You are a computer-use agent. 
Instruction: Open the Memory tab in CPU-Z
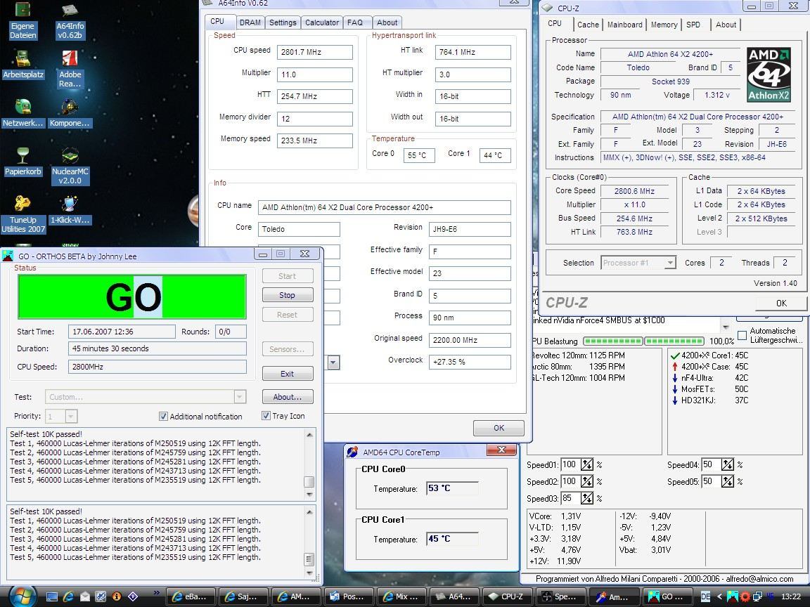pyautogui.click(x=664, y=25)
